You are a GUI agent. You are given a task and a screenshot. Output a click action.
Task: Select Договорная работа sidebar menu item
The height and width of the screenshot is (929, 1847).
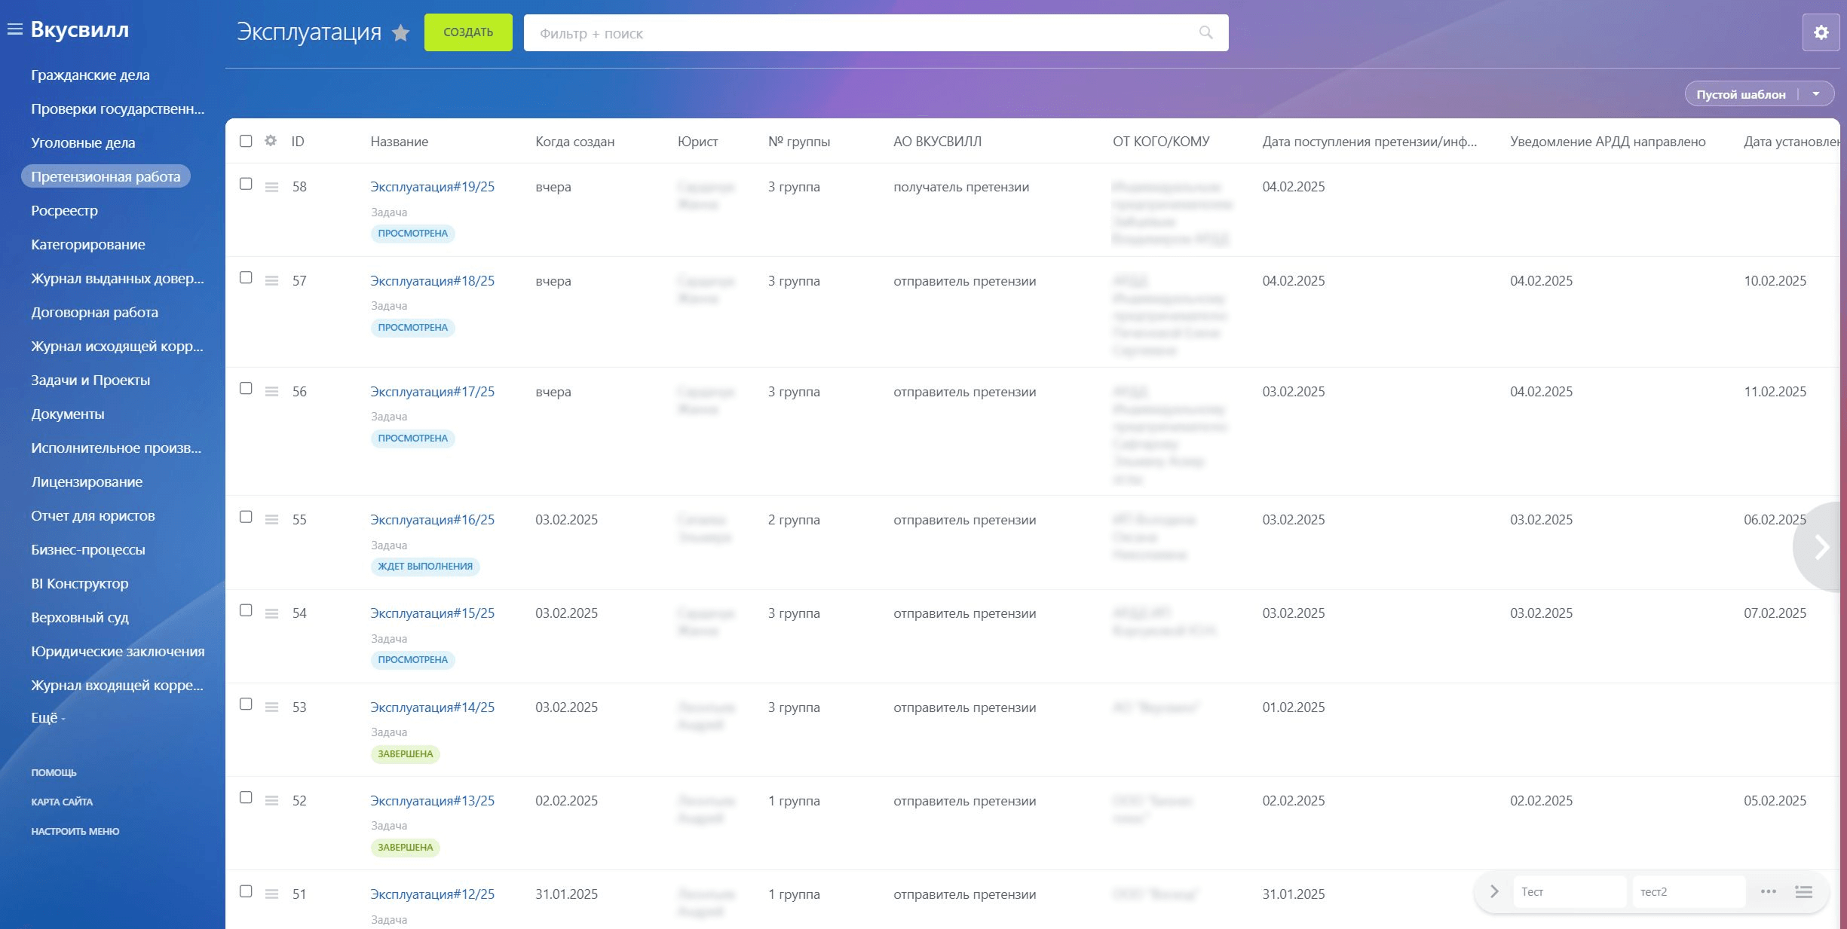coord(94,313)
